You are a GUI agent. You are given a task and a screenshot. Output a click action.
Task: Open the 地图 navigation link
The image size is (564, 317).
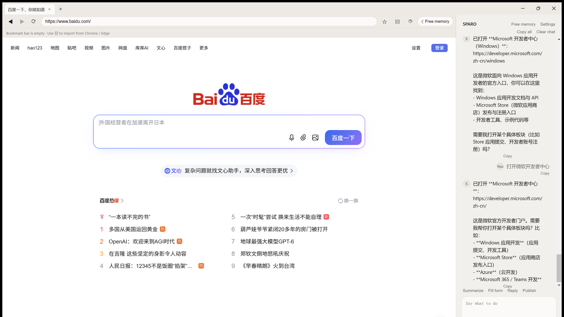click(55, 48)
